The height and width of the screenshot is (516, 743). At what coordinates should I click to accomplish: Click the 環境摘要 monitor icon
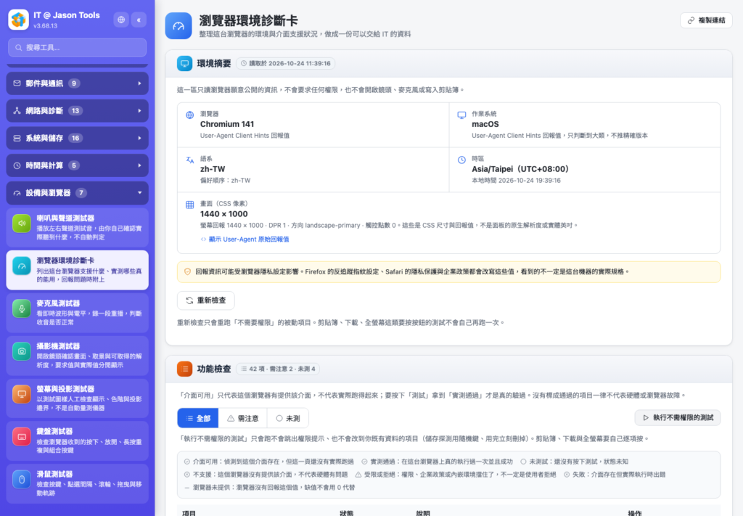pos(185,63)
